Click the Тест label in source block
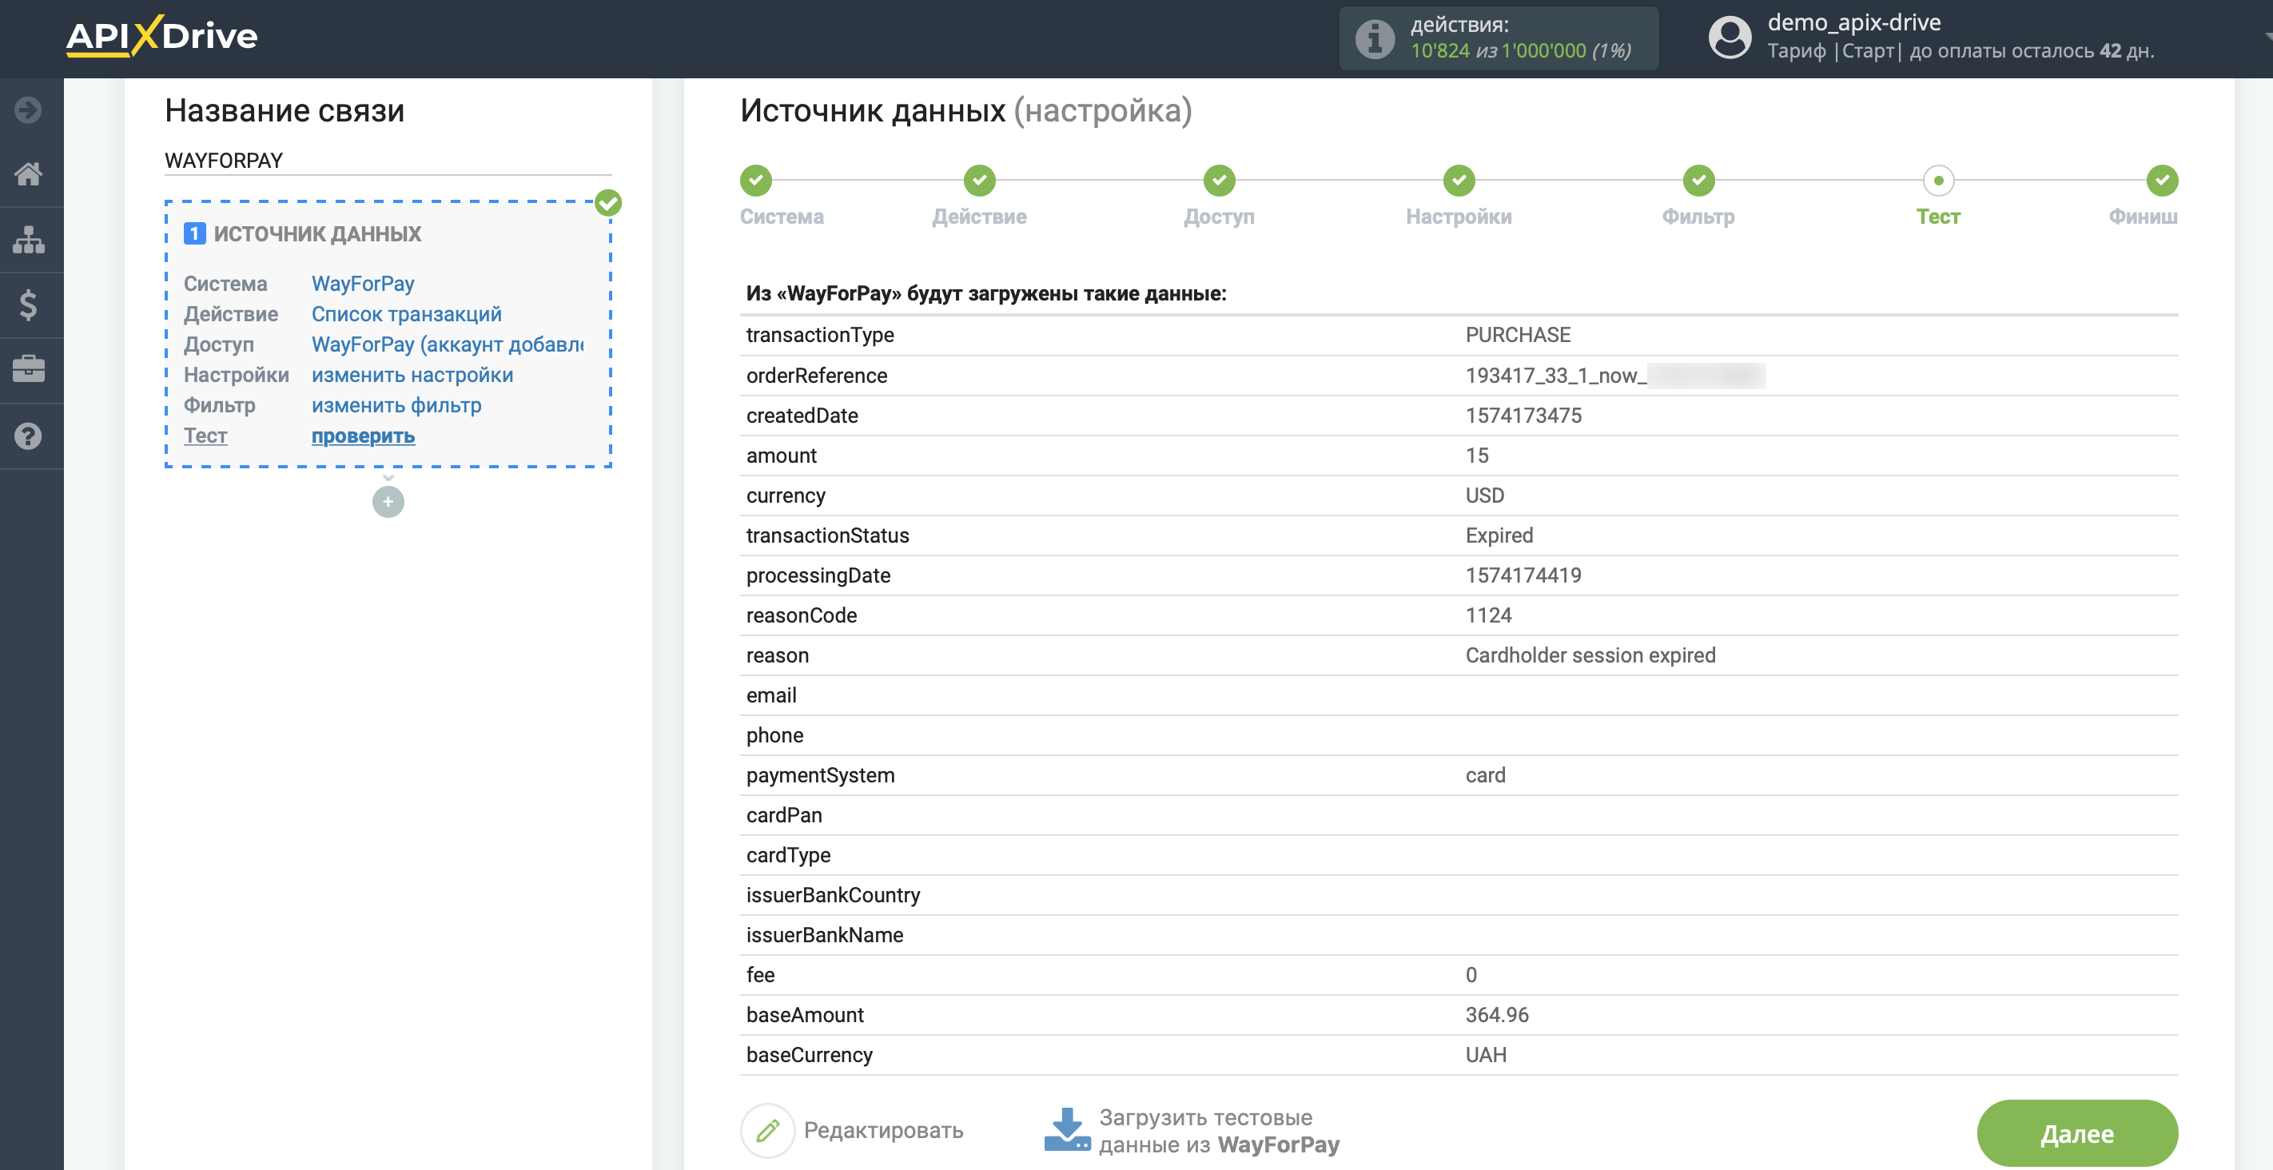The width and height of the screenshot is (2273, 1170). click(205, 436)
